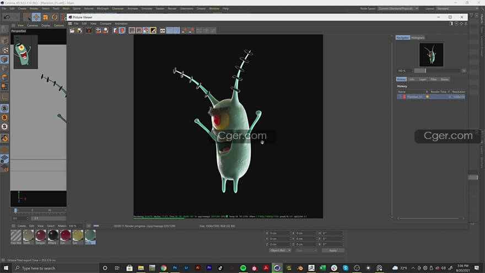Select the Move tool in main toolbar
Image resolution: width=485 pixels, height=273 pixels.
coord(36,17)
